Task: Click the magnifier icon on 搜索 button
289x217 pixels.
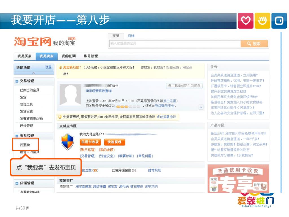Action: pyautogui.click(x=249, y=44)
